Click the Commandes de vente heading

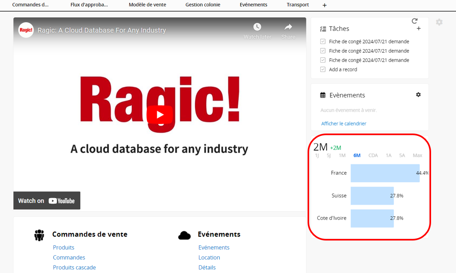[90, 234]
